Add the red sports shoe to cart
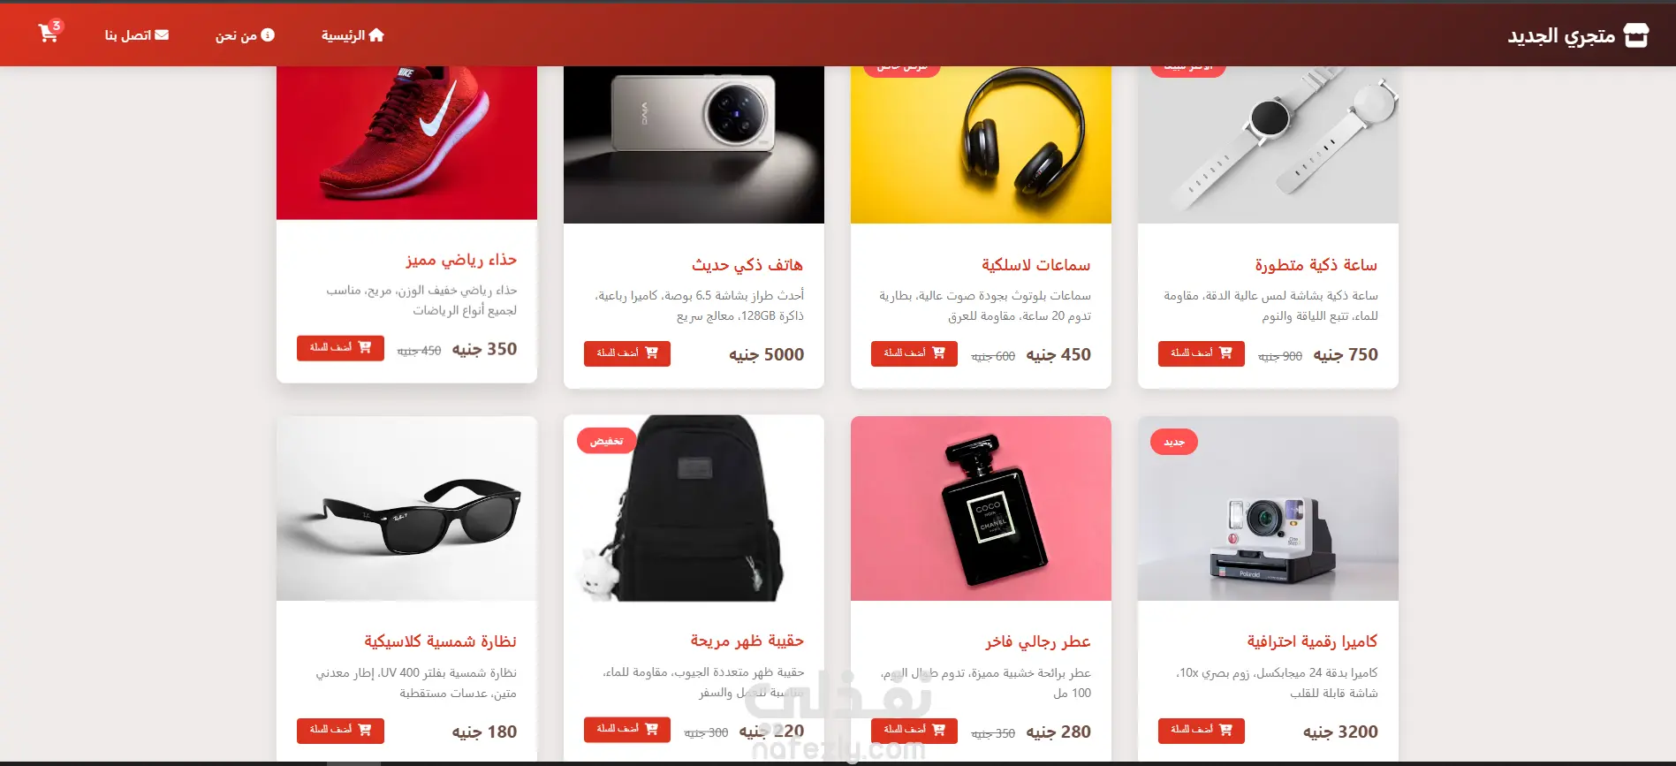This screenshot has height=766, width=1676. coord(340,348)
